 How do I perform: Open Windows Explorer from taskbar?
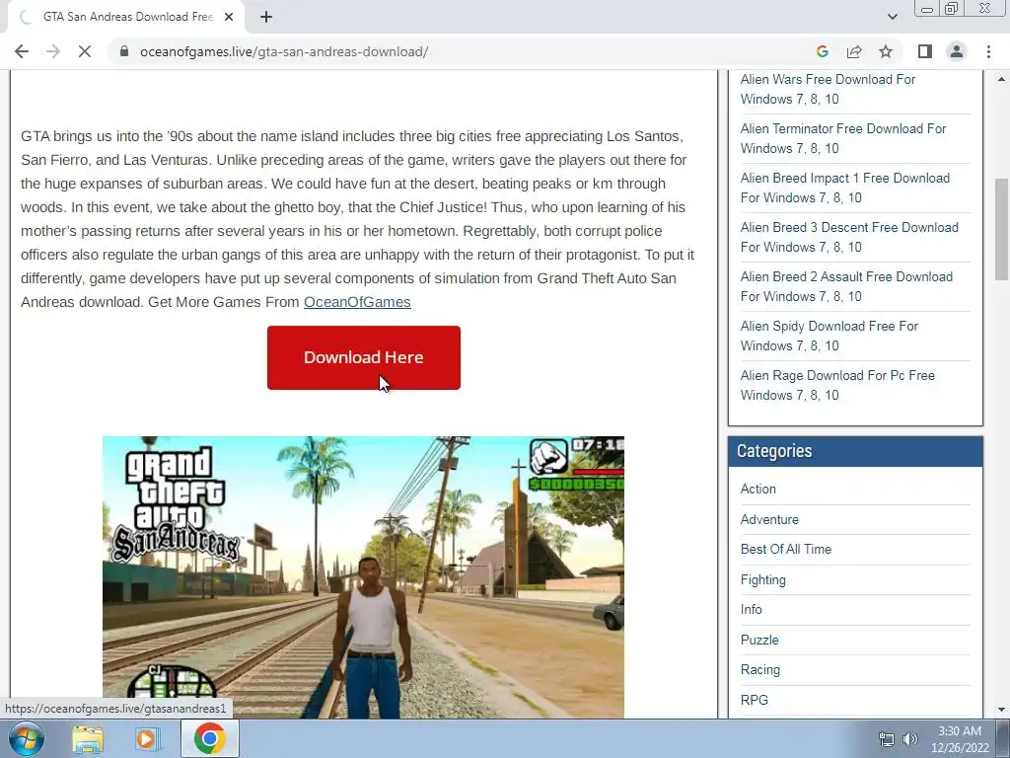pos(88,739)
